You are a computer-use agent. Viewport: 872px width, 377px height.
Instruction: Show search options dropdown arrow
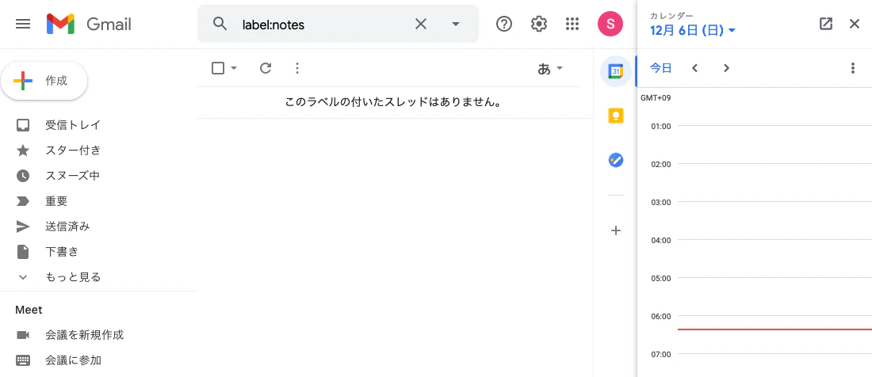click(x=456, y=24)
